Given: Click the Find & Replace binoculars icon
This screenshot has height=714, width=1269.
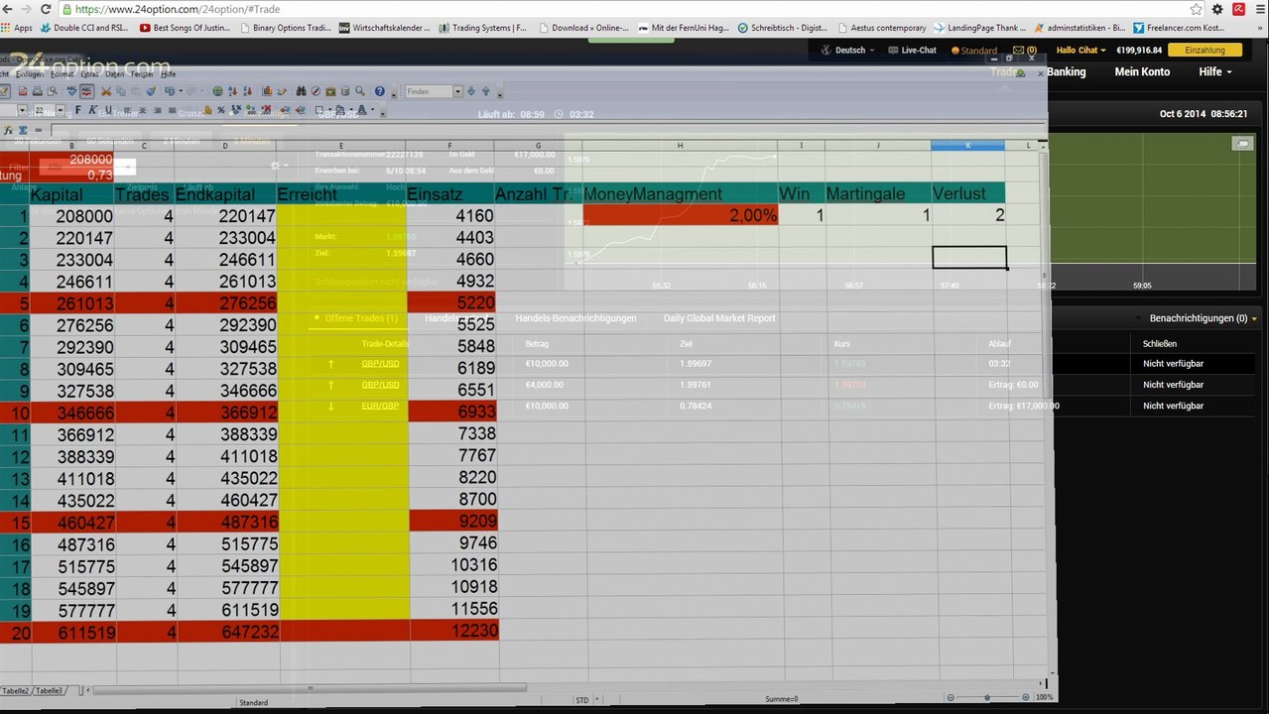Looking at the screenshot, I should (301, 91).
